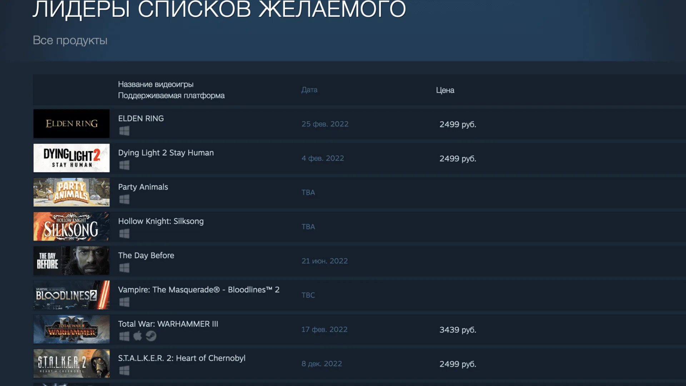Click the S.T.A.L.K.E.R. 2 price 2499 руб.
The image size is (686, 386).
pyautogui.click(x=458, y=364)
